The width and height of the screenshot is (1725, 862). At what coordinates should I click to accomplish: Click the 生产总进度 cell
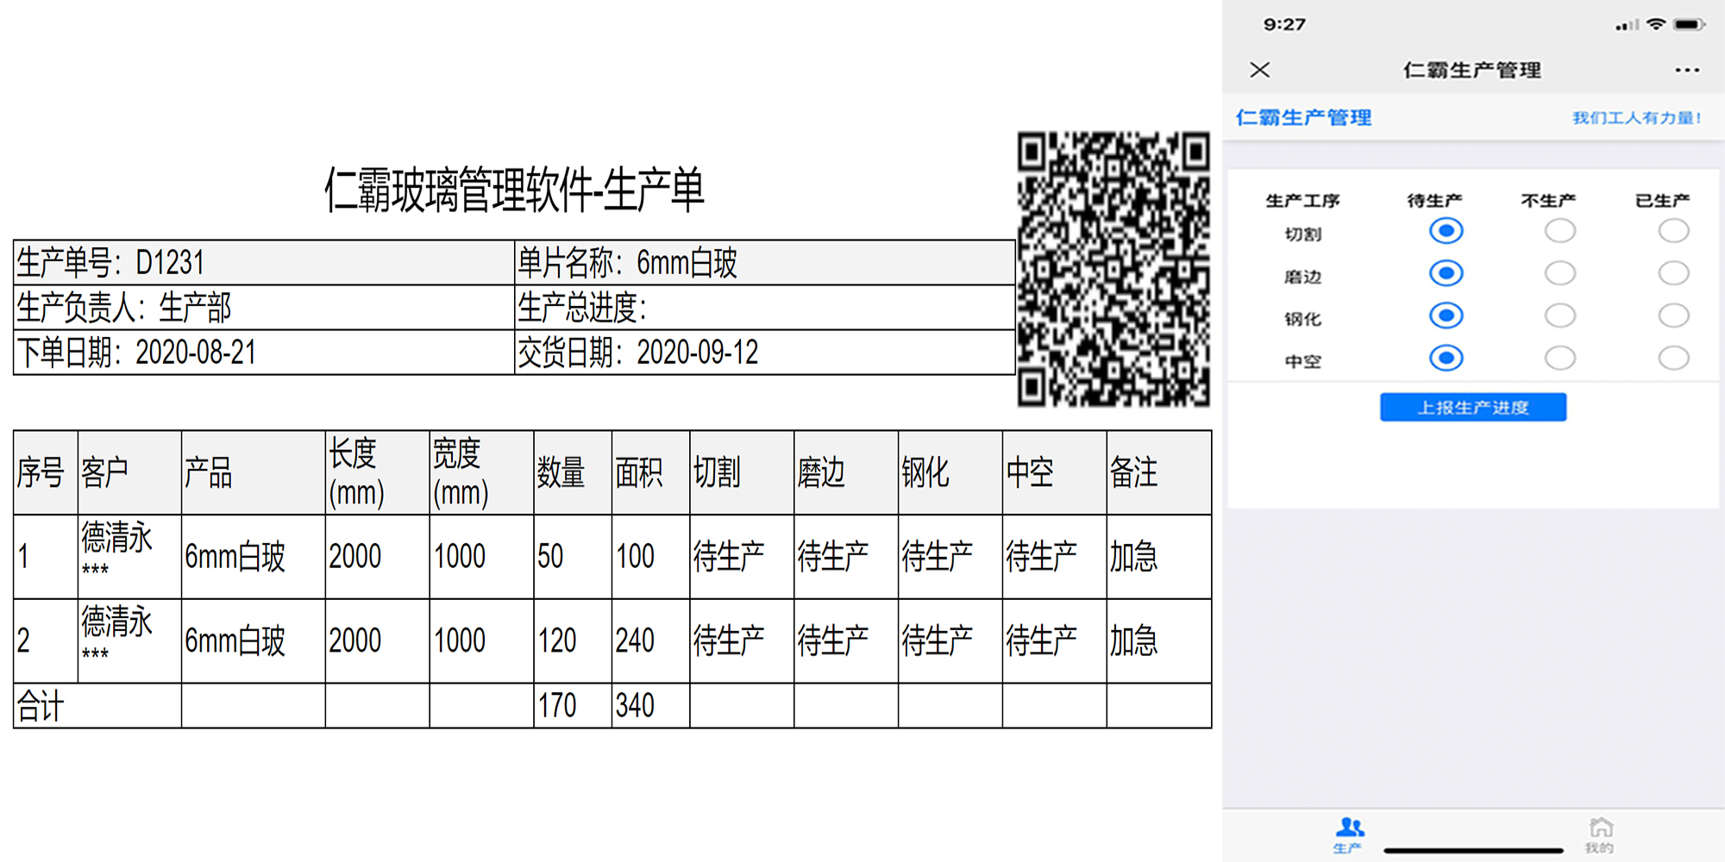coord(765,308)
